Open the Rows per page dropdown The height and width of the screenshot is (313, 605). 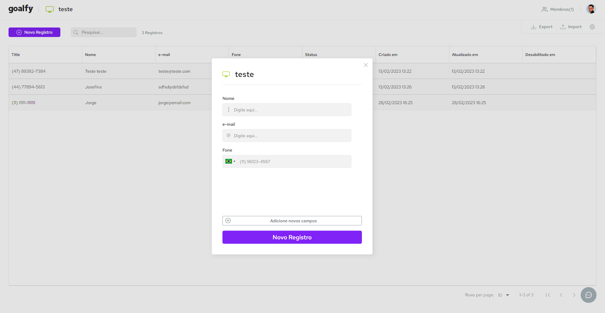pos(504,295)
